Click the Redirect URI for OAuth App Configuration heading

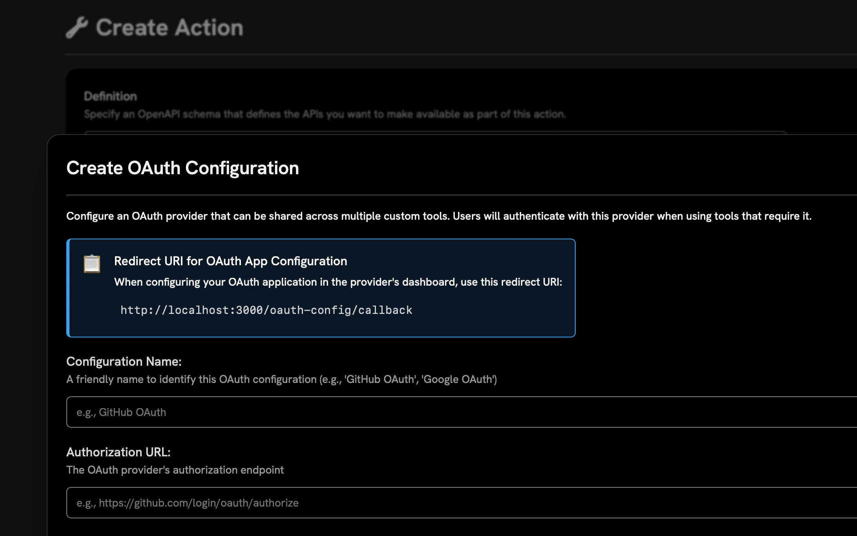point(230,261)
